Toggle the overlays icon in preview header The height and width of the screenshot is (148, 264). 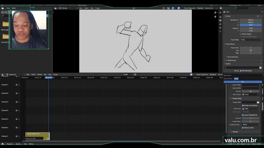[x=179, y=8]
